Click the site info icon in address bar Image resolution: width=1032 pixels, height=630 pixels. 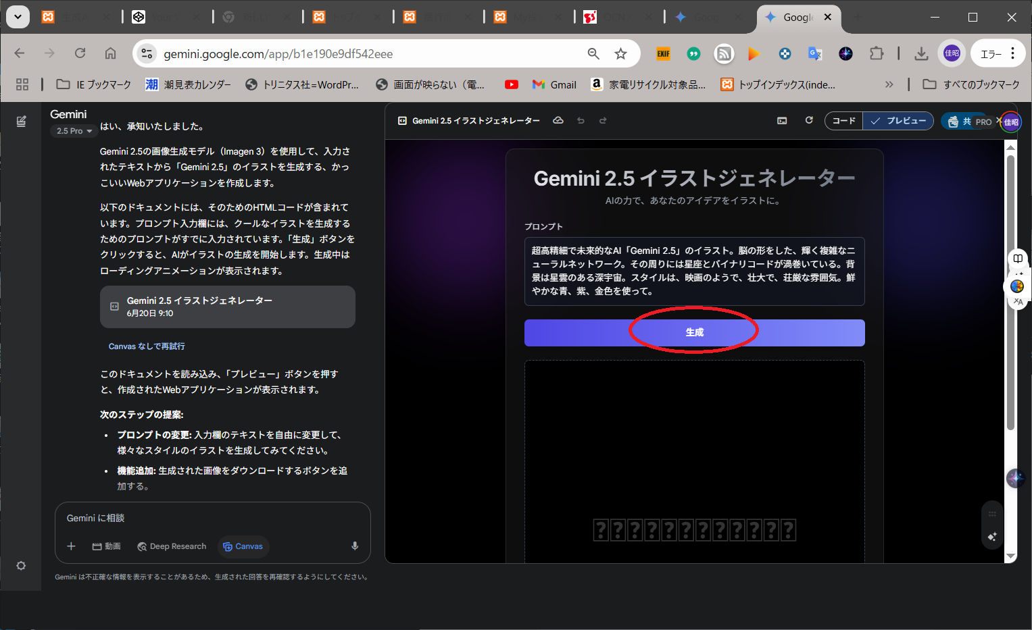point(147,54)
